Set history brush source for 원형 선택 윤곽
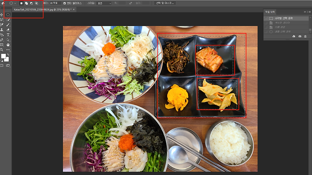The image size is (312, 175). (266, 32)
